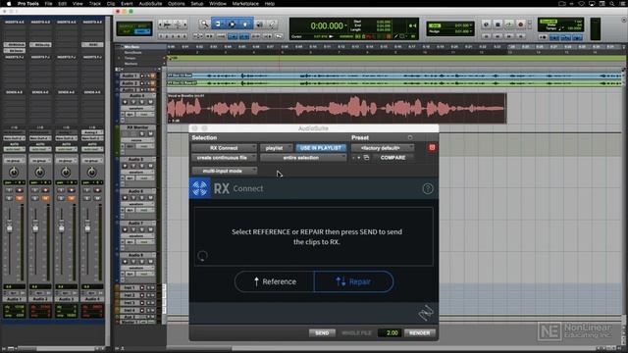Click the pink vocal audio clip waveform
628x353 pixels.
click(x=337, y=109)
